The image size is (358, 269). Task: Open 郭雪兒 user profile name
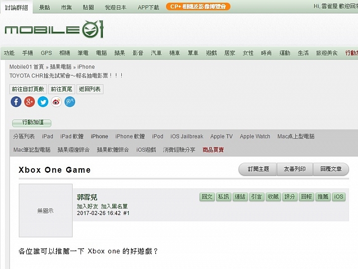click(87, 197)
